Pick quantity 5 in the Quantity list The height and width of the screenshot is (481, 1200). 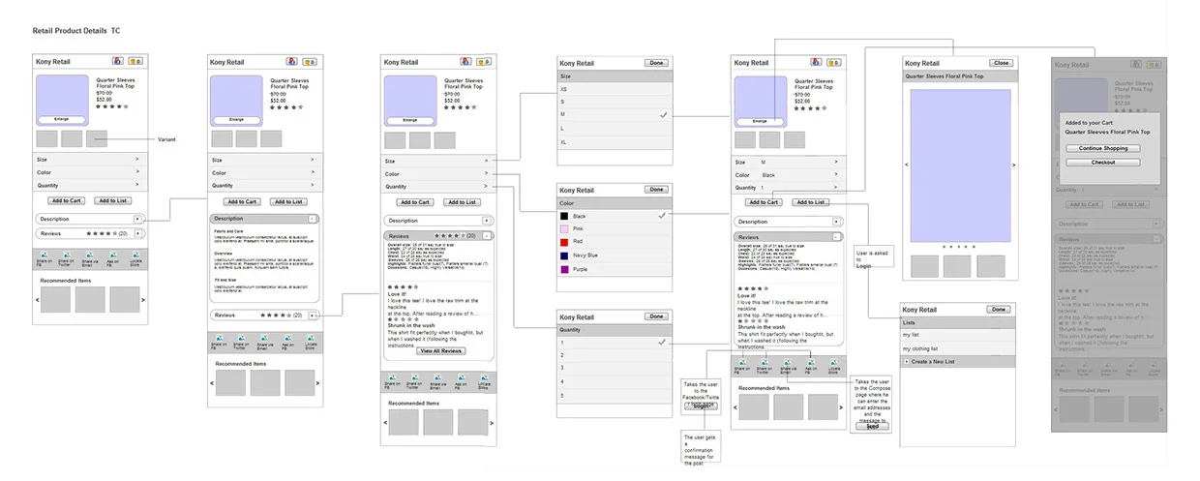(x=615, y=395)
